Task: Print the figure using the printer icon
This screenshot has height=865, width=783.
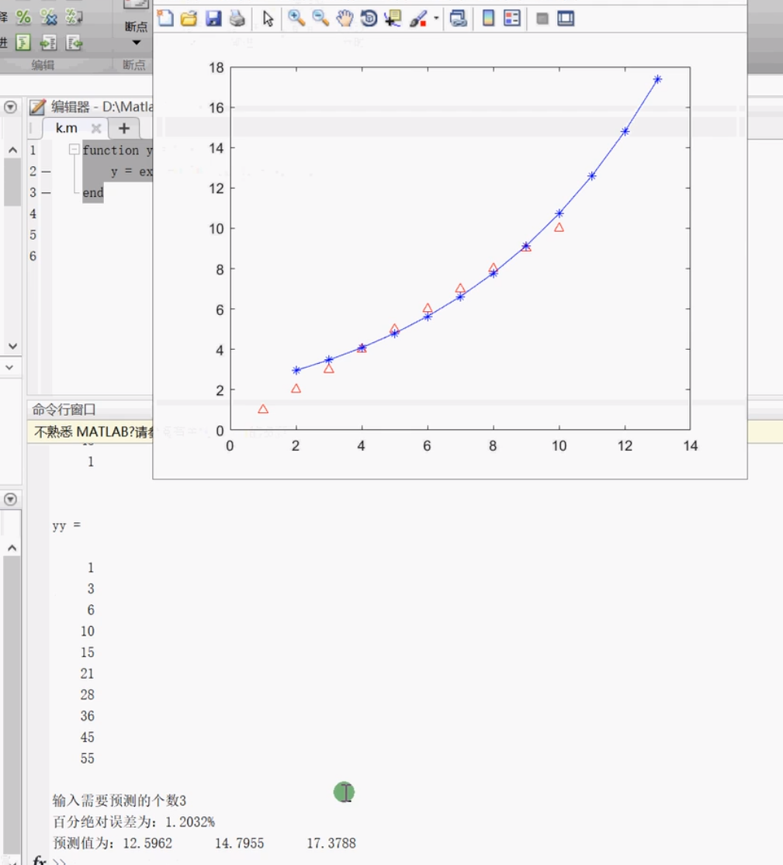Action: (x=237, y=18)
